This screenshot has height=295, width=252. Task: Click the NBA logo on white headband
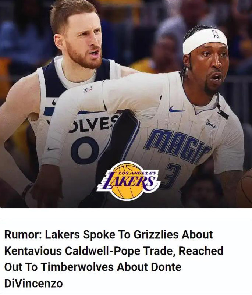click(216, 34)
